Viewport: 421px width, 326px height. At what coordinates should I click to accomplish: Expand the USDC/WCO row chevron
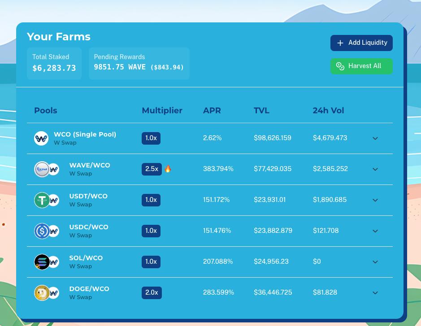pos(375,231)
